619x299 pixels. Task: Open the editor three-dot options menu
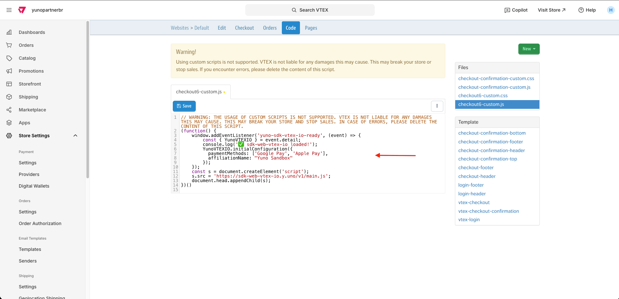[437, 106]
